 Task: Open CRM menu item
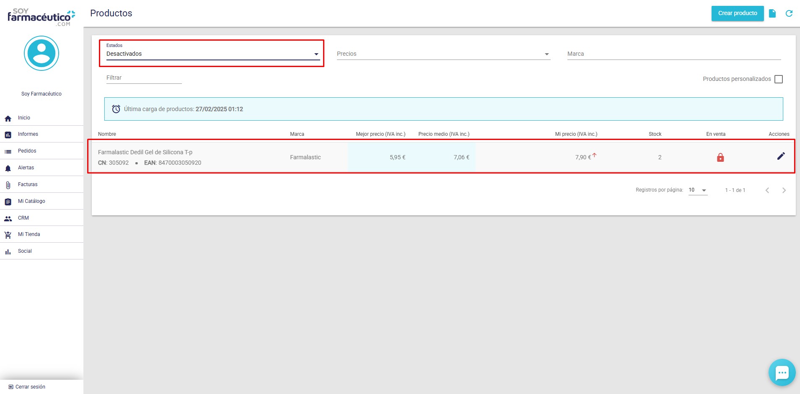click(41, 218)
